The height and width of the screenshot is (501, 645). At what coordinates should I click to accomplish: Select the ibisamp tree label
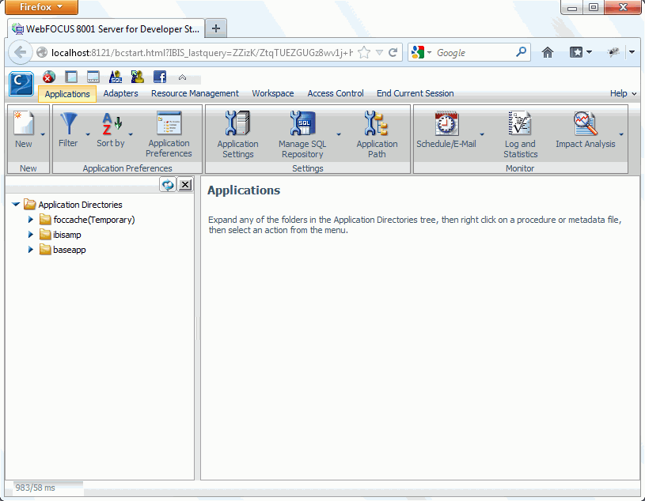[x=67, y=235]
